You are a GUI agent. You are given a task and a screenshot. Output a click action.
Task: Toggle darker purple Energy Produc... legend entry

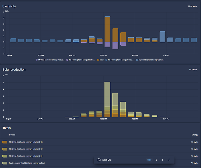(50, 60)
